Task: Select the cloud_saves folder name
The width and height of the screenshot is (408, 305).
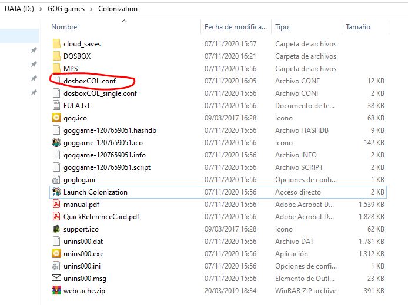Action: pyautogui.click(x=82, y=44)
